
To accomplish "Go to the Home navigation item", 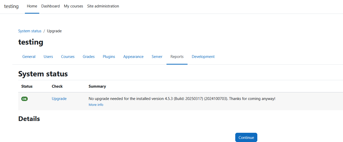I will (x=32, y=6).
